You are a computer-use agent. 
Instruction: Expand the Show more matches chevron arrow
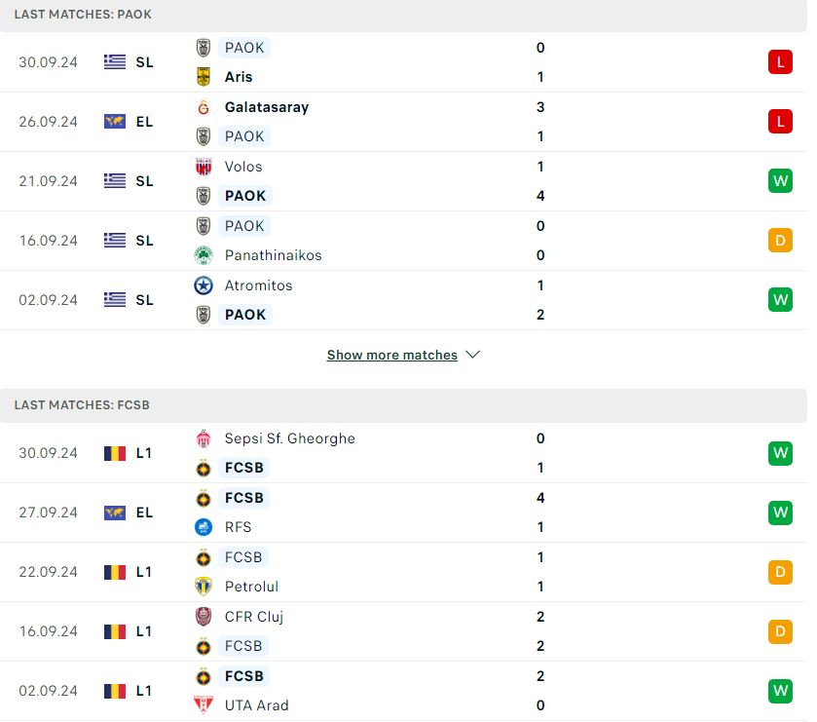pyautogui.click(x=472, y=355)
